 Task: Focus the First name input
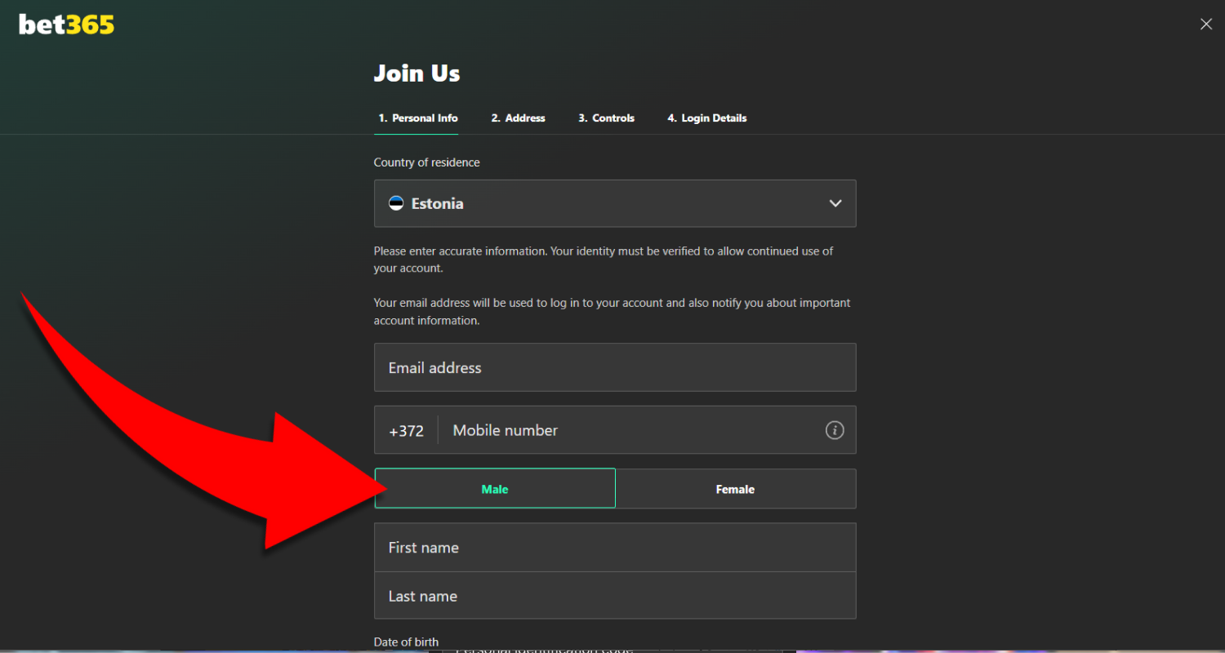[614, 548]
